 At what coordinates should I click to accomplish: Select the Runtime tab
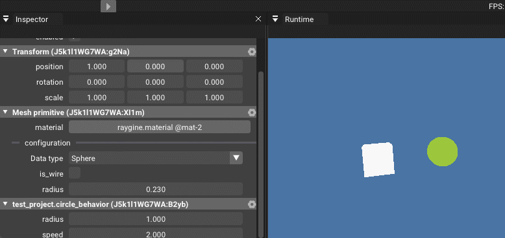tap(299, 19)
